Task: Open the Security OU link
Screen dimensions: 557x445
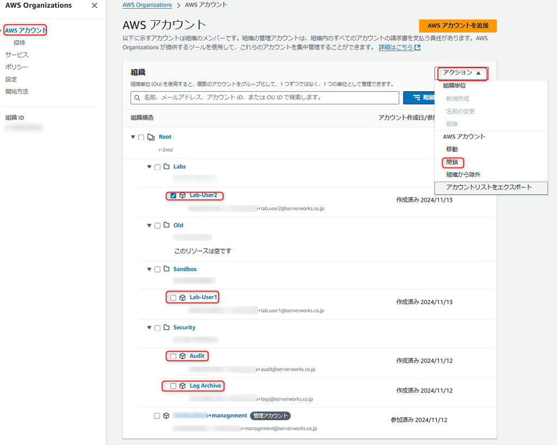Action: [184, 327]
